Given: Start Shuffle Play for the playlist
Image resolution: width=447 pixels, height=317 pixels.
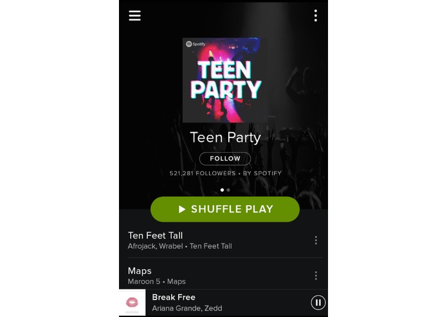Looking at the screenshot, I should click(x=225, y=209).
